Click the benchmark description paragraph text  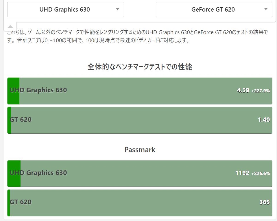138,36
